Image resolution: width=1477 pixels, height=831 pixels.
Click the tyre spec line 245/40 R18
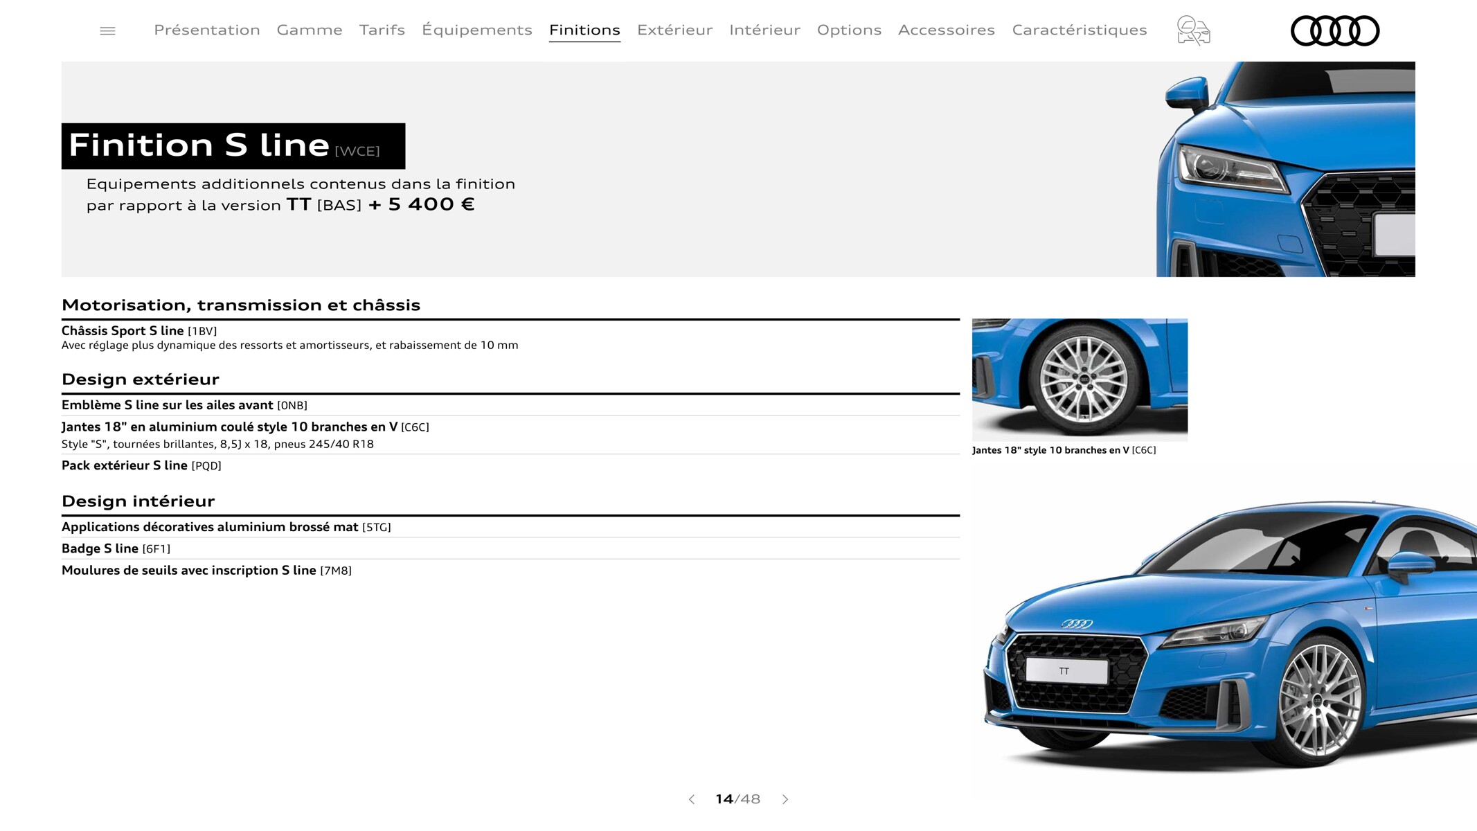217,445
